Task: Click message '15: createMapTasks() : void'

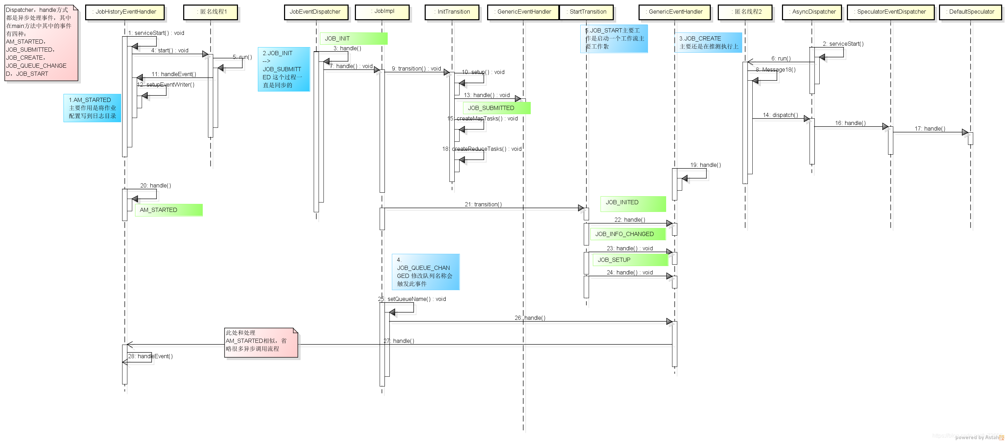Action: coord(482,118)
